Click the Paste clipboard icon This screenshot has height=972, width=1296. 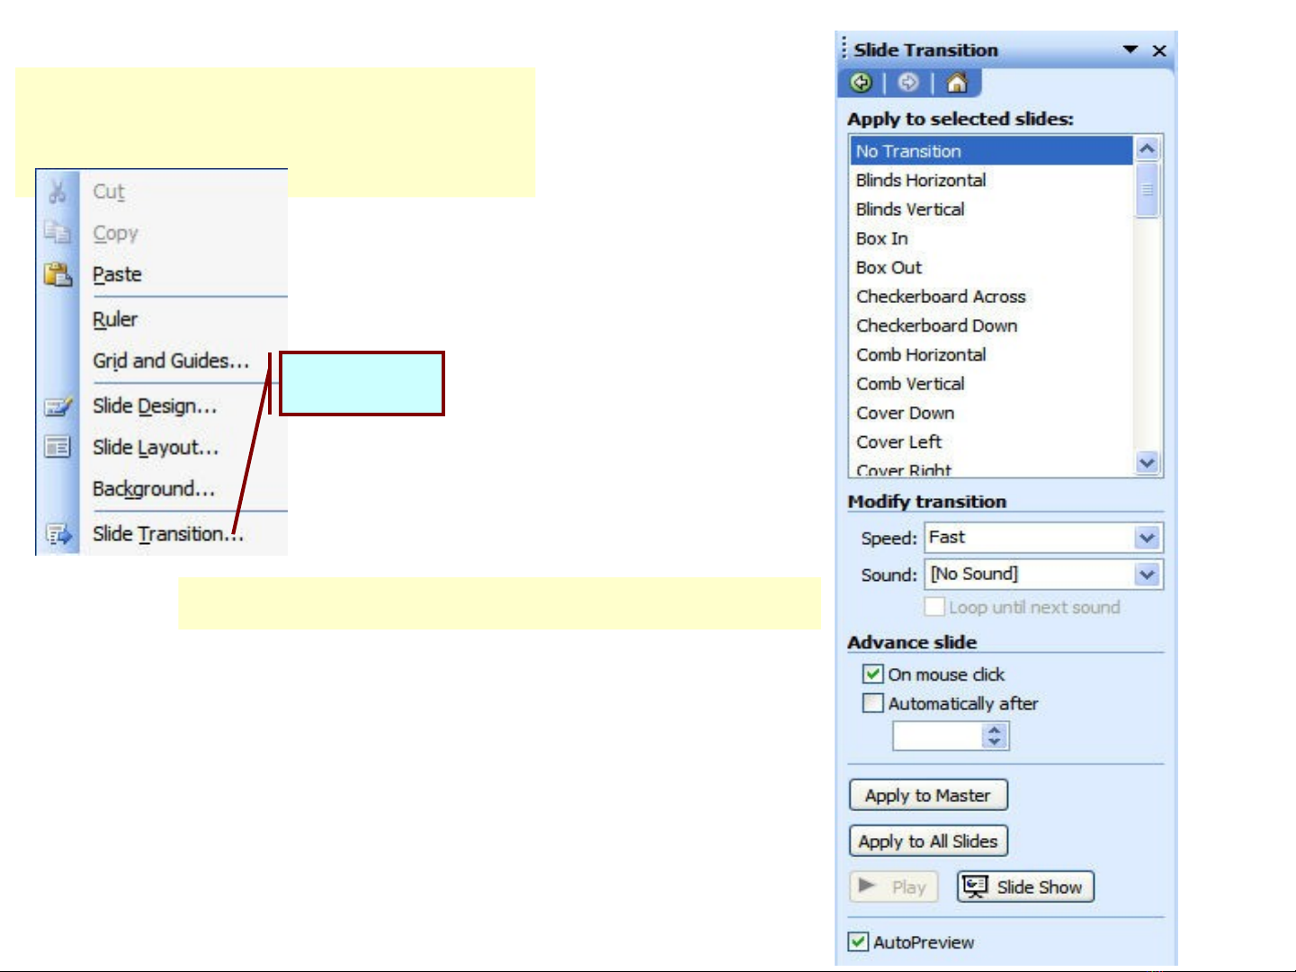point(58,274)
